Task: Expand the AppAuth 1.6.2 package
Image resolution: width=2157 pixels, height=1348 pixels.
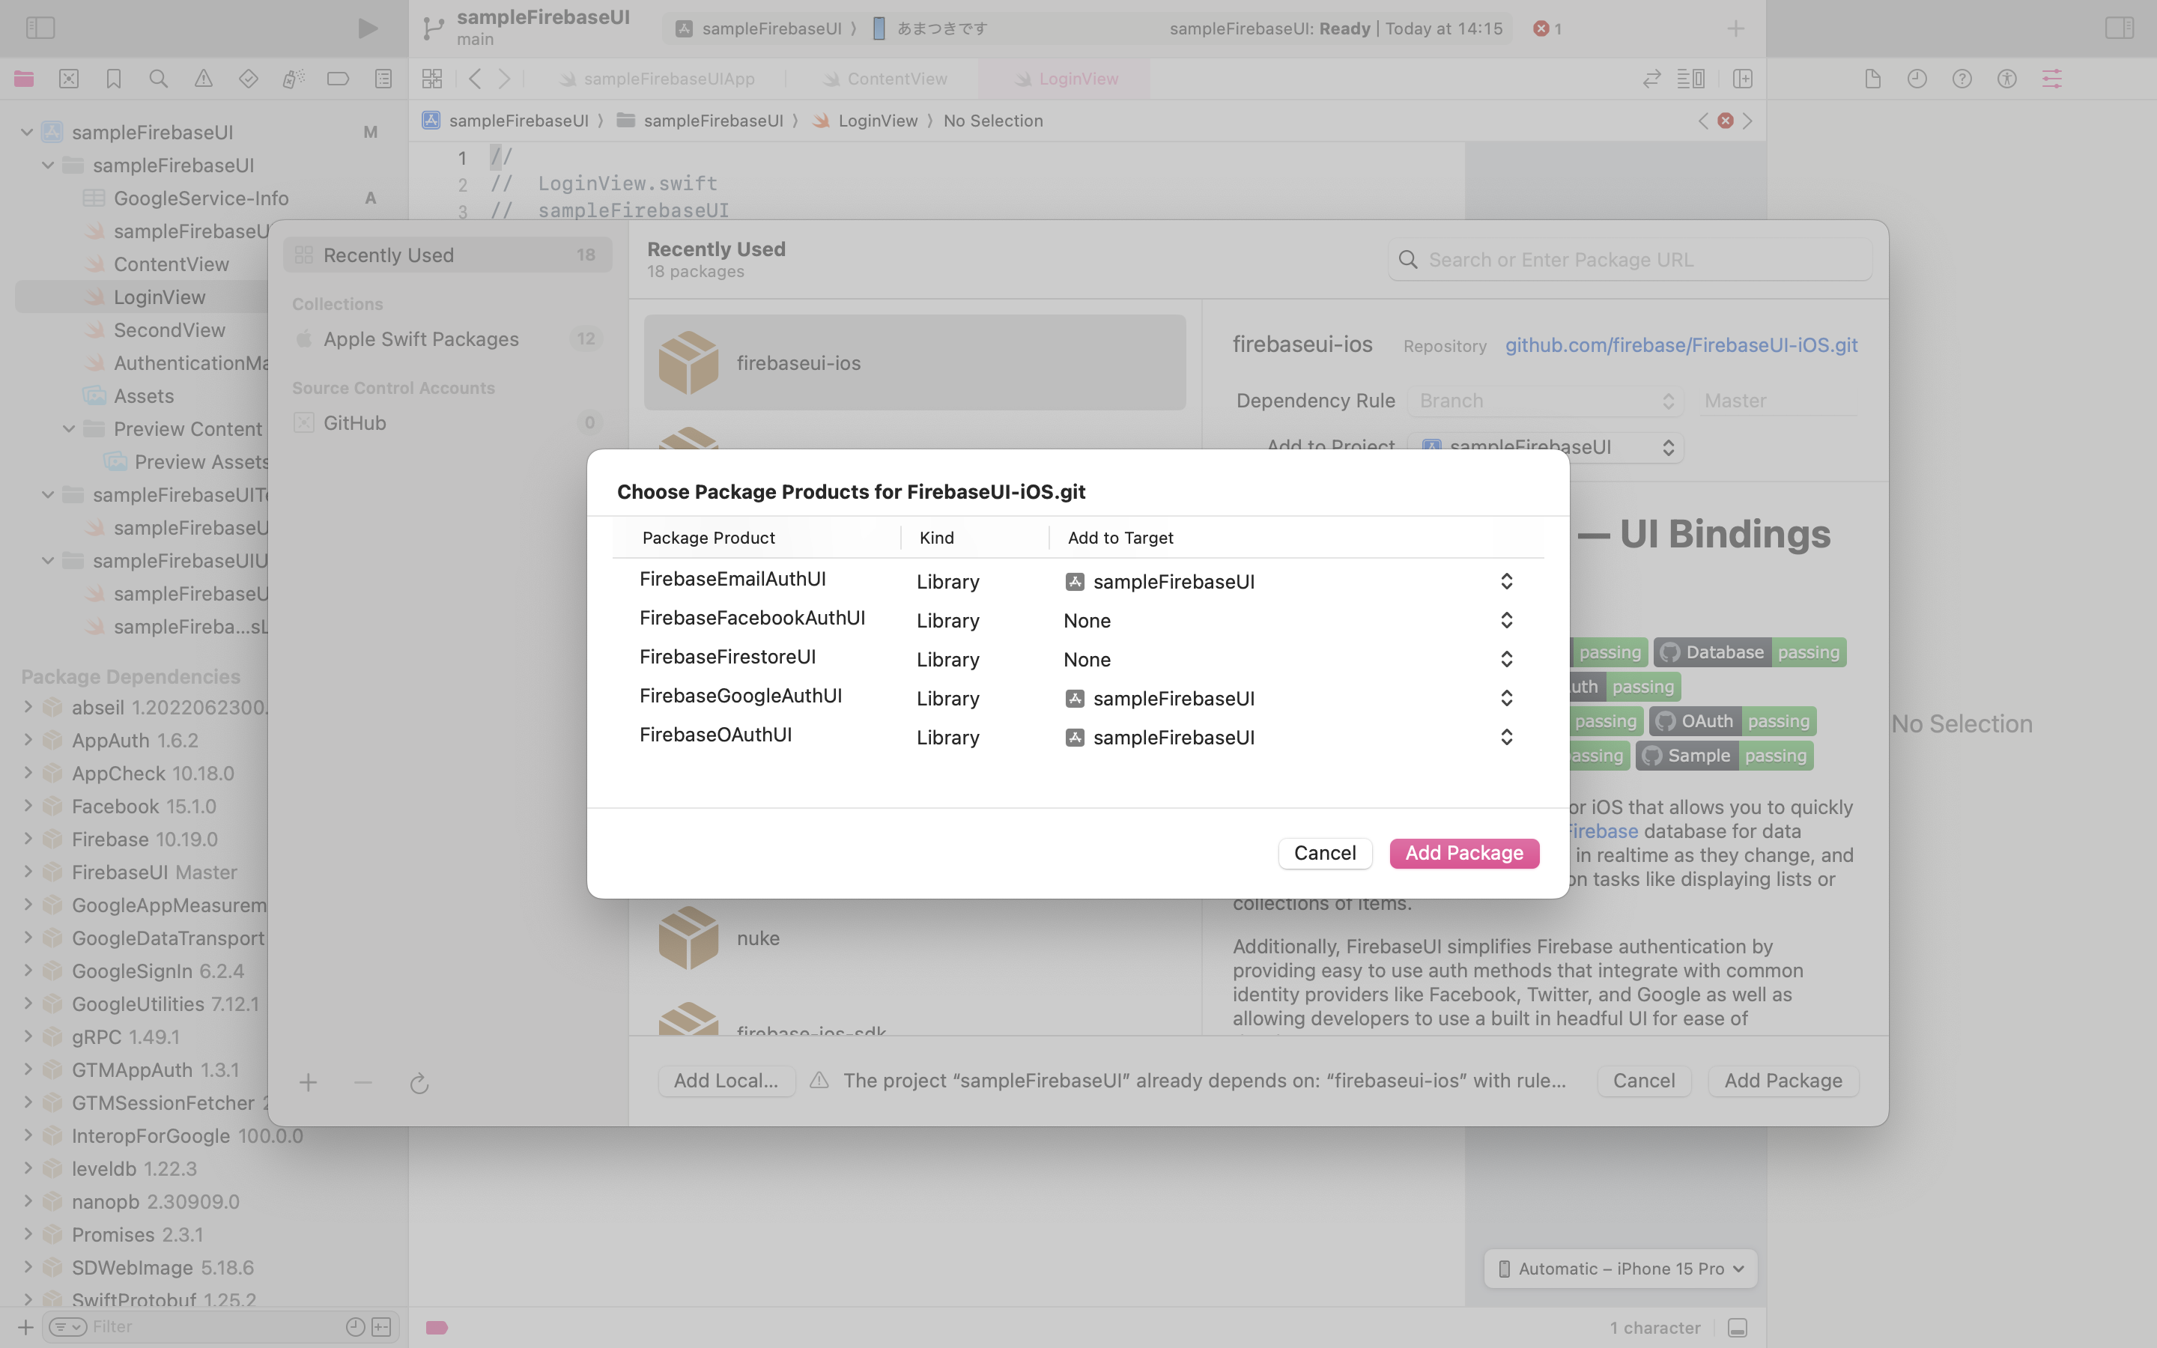Action: coord(28,740)
